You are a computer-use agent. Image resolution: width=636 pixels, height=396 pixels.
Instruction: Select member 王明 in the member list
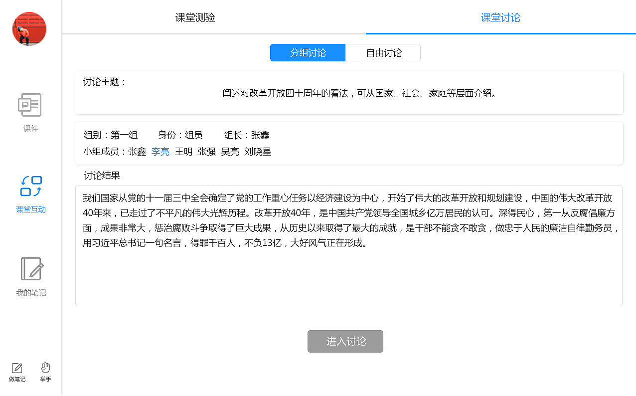pyautogui.click(x=183, y=152)
